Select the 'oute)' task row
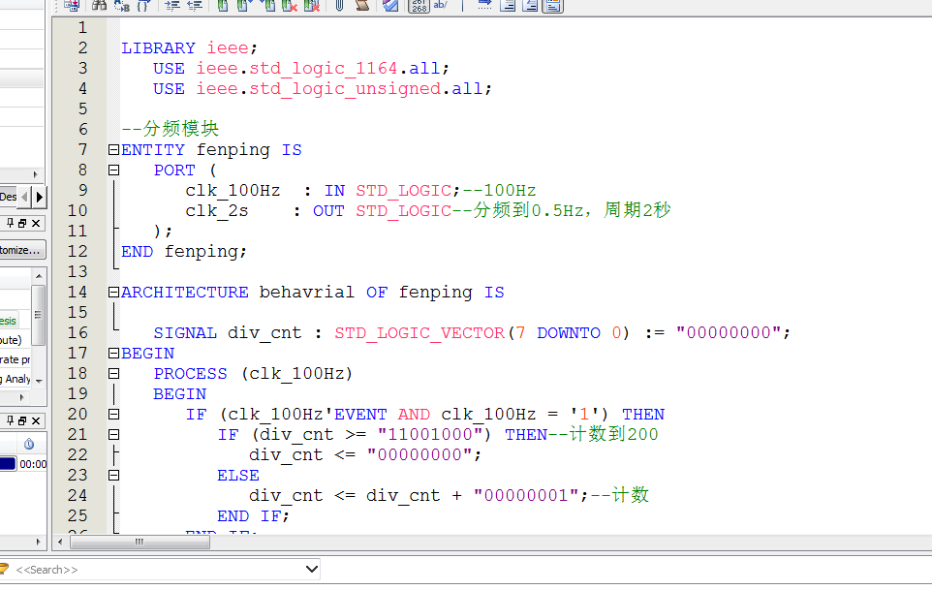Image resolution: width=932 pixels, height=590 pixels. pyautogui.click(x=11, y=340)
